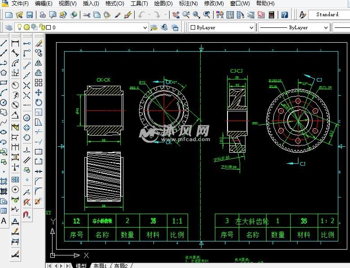Expand the Redo history arrow
Image resolution: width=350 pixels, height=268 pixels.
(166, 15)
